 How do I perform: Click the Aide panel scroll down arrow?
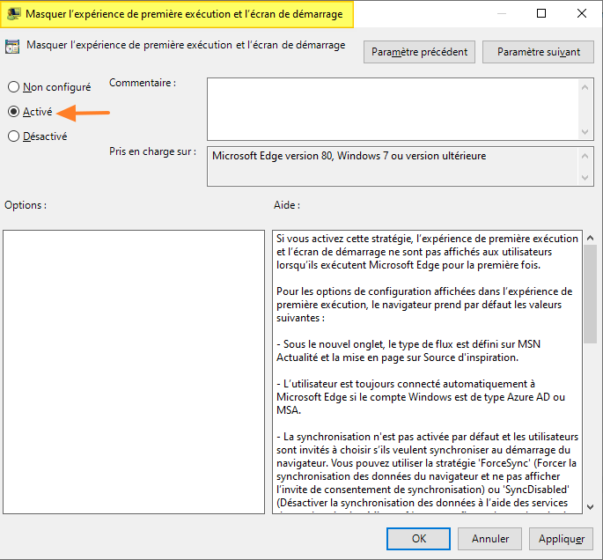point(590,507)
